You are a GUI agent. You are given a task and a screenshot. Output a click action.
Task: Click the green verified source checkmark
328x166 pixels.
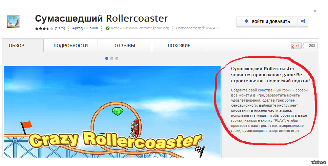click(x=107, y=28)
